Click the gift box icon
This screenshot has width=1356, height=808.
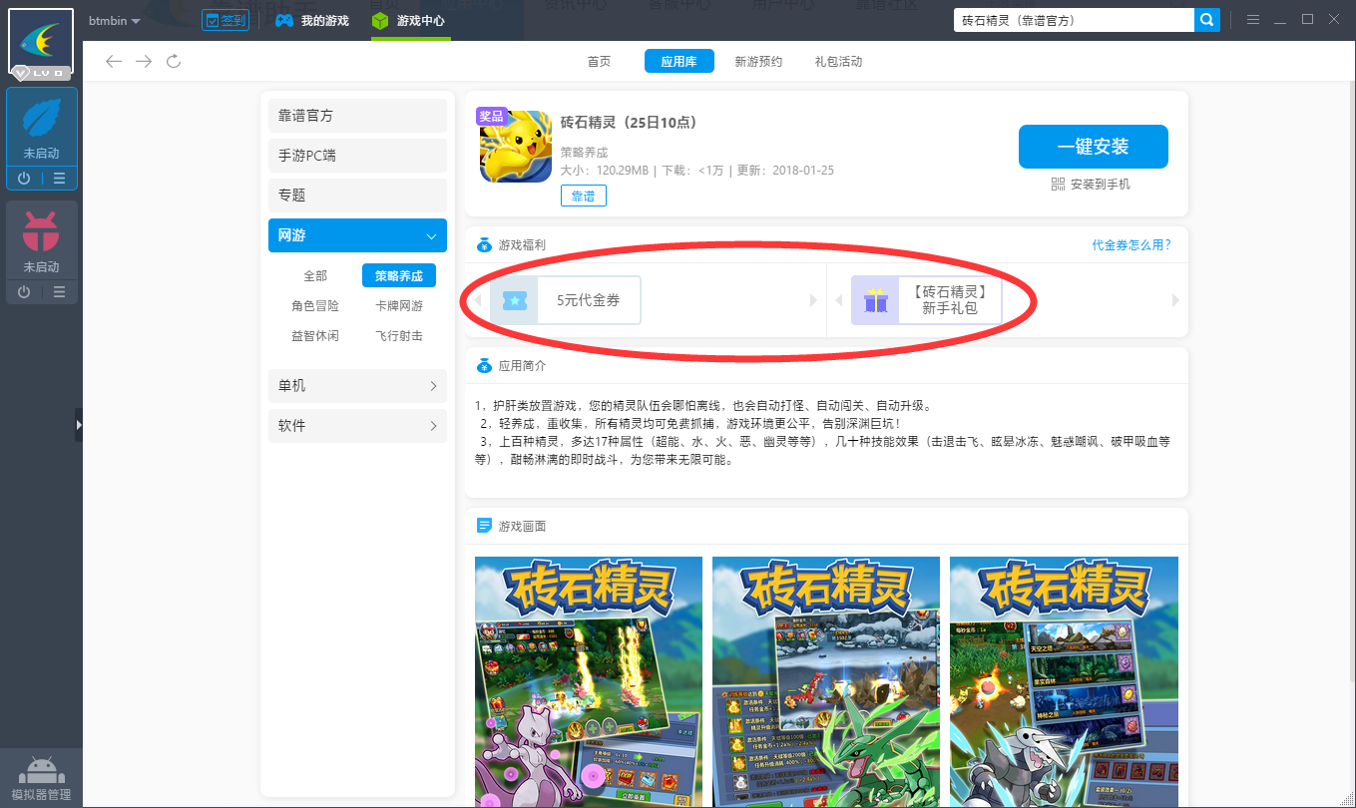tap(875, 300)
